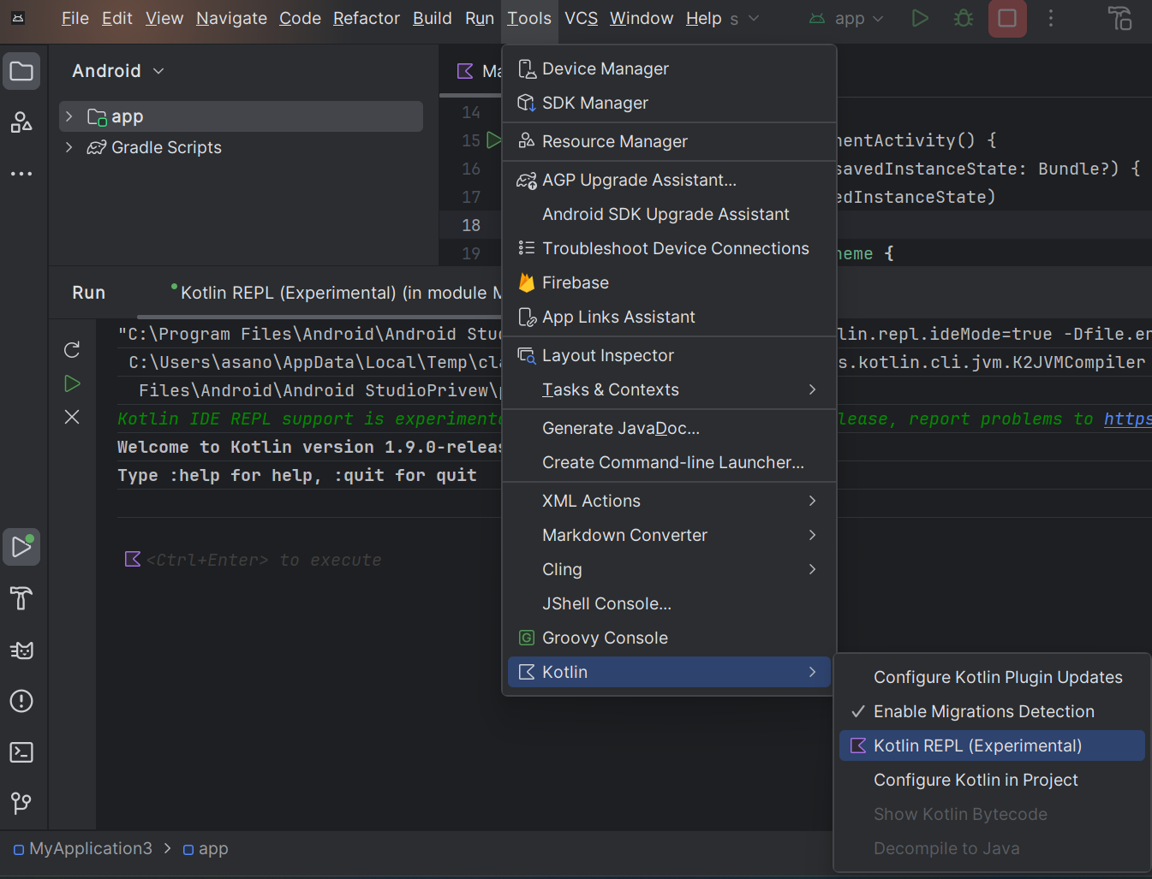Open the app run configuration dropdown

pyautogui.click(x=847, y=18)
